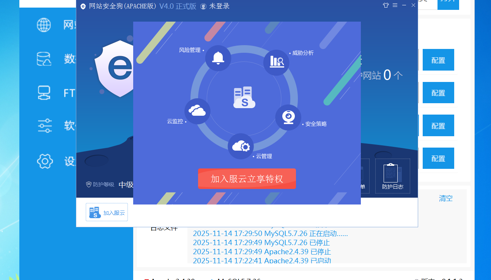Viewport: 491px width, 280px height.
Task: Click the large e shield logo
Action: click(x=114, y=68)
